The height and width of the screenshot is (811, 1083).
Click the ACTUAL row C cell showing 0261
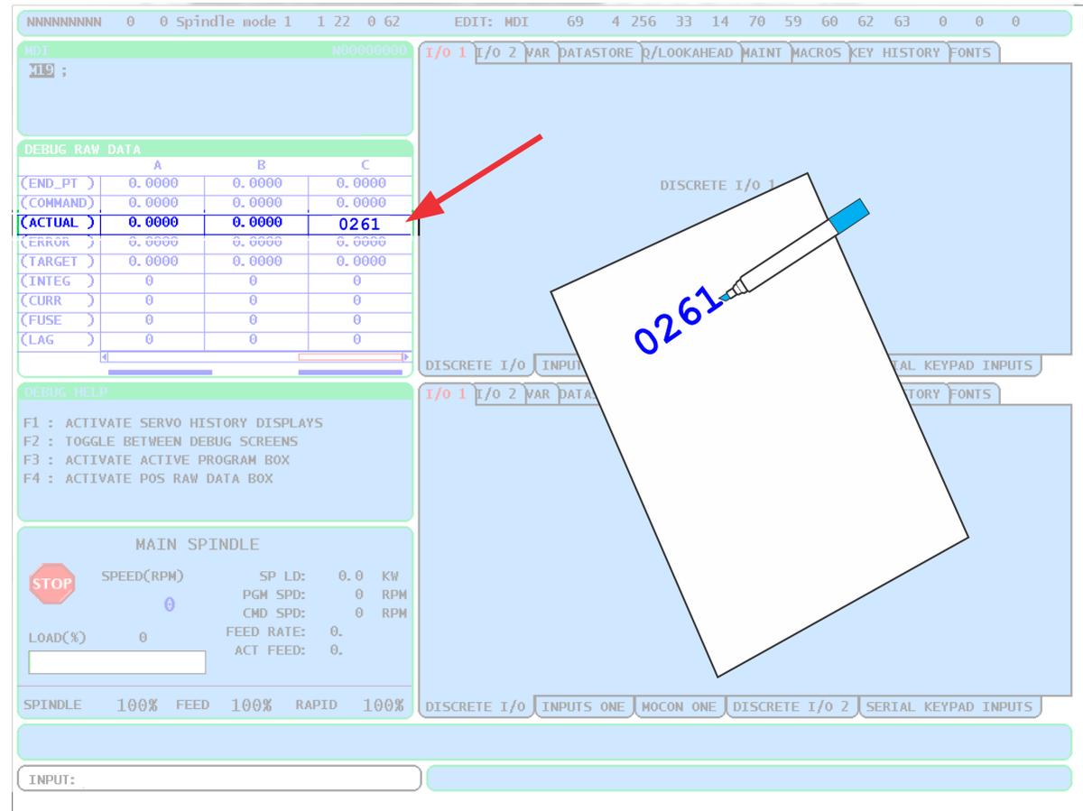pyautogui.click(x=359, y=223)
